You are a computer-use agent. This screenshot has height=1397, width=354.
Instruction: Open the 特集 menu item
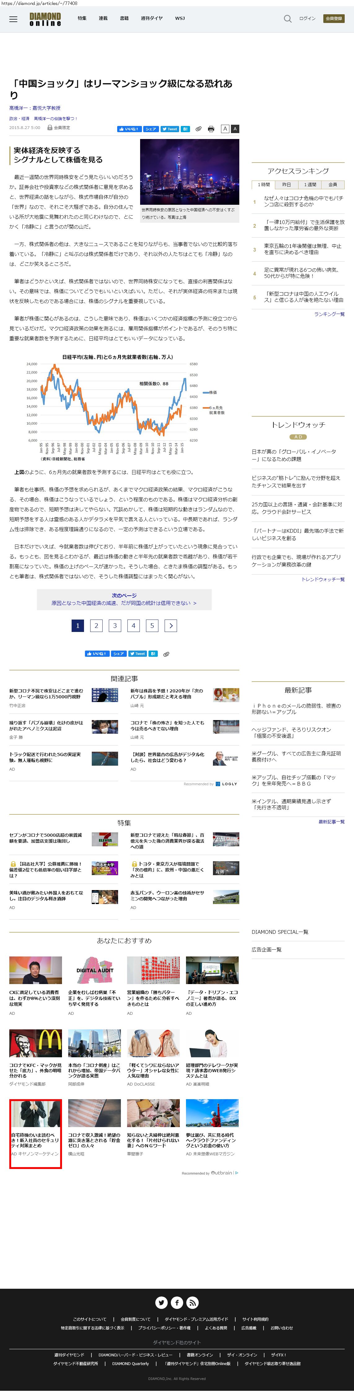pos(82,18)
